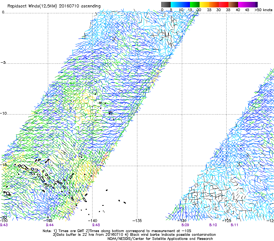Click the "40" value under the color legend
274x241 pixels.
click(238, 10)
